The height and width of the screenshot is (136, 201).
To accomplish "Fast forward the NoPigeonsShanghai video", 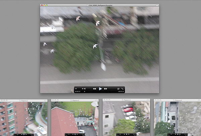I will [106, 89].
